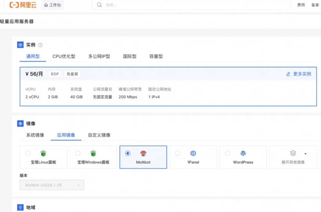The height and width of the screenshot is (212, 321).
Task: Click the search magnifier icon
Action: pyautogui.click(x=100, y=5)
